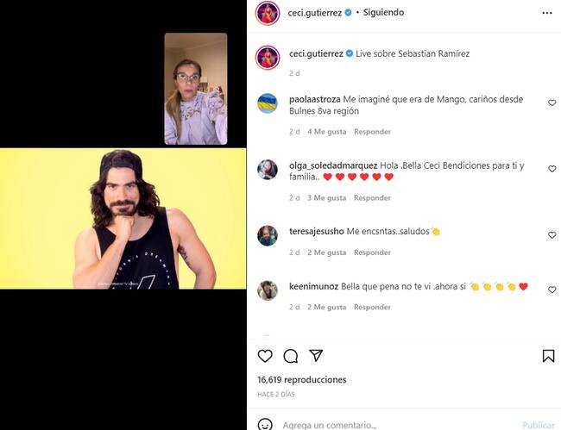Viewport: 561px width, 430px height.
Task: Open the three-dot more options menu
Action: click(x=546, y=13)
